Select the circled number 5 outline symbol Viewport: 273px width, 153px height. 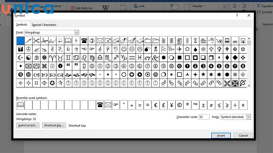click(x=132, y=66)
